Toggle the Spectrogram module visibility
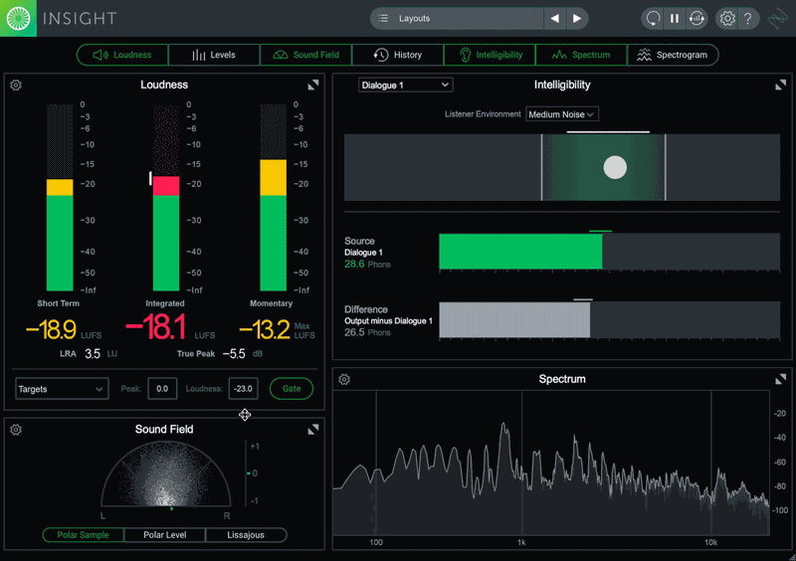The image size is (796, 561). [673, 55]
